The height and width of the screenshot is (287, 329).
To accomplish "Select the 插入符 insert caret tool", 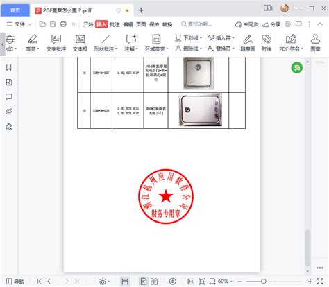I will pyautogui.click(x=221, y=37).
